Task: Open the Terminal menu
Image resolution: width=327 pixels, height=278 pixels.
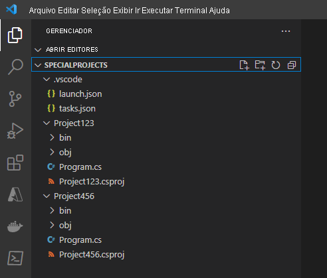Action: click(x=191, y=11)
